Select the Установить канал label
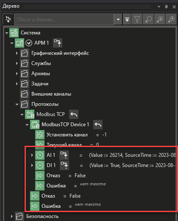Viewport: 178px width, 221px height. tap(67, 135)
